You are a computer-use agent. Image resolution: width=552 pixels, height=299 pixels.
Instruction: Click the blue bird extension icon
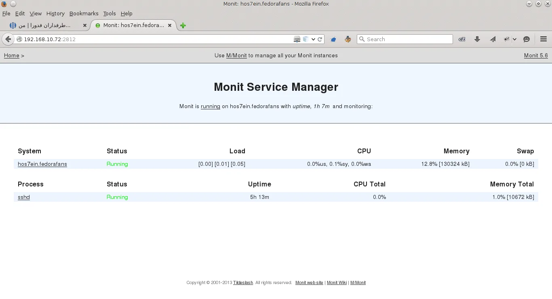click(x=333, y=39)
